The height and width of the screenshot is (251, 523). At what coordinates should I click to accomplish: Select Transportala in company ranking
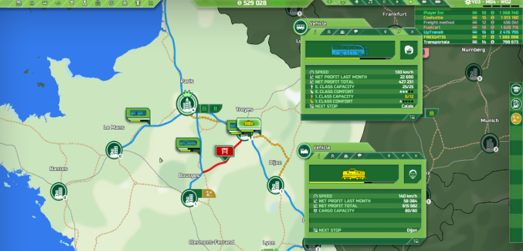(468, 42)
